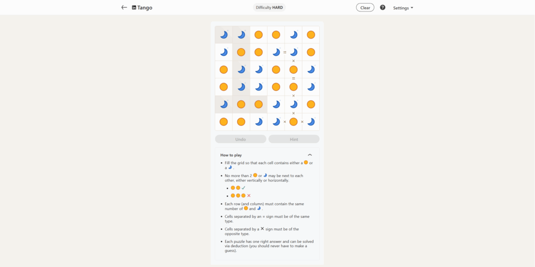Open the help question mark icon

pos(382,8)
